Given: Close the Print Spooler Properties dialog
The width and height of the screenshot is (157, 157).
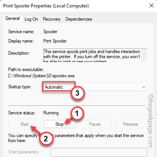Looking at the screenshot, I should pos(152,5).
